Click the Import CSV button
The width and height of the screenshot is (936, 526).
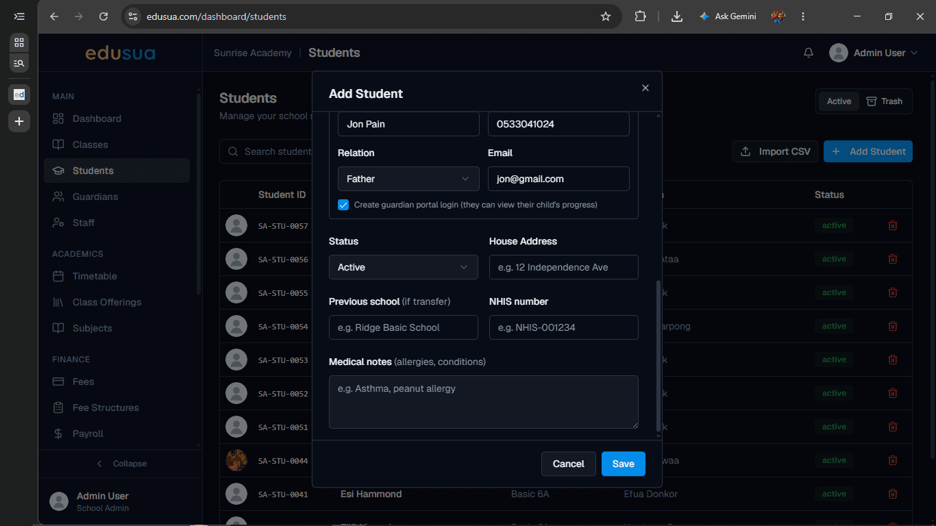[775, 151]
